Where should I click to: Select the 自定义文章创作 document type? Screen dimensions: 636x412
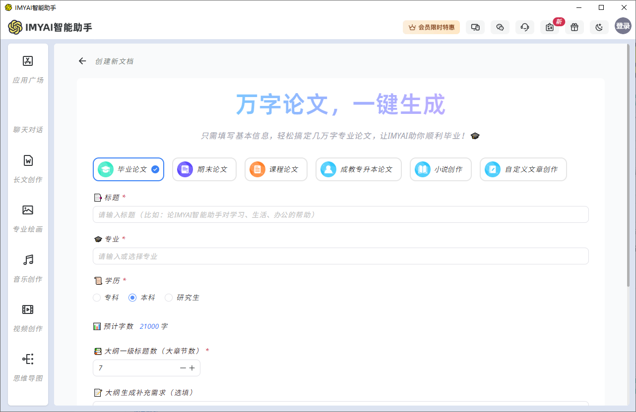tap(523, 169)
